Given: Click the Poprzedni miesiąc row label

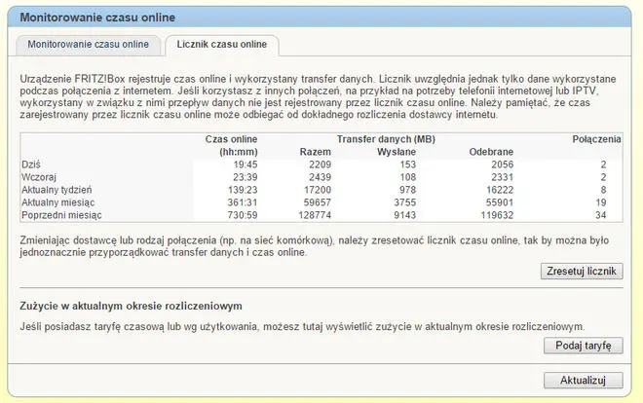Looking at the screenshot, I should pyautogui.click(x=60, y=214).
